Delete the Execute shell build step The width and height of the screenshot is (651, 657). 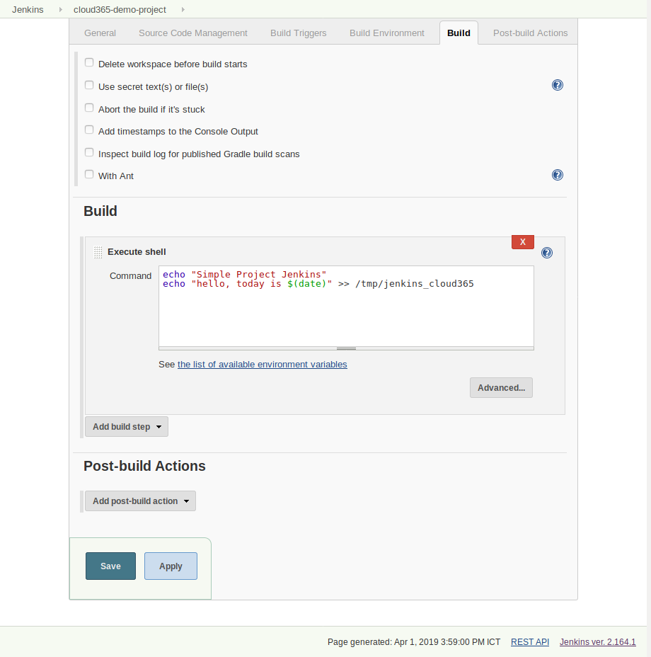[x=523, y=241]
